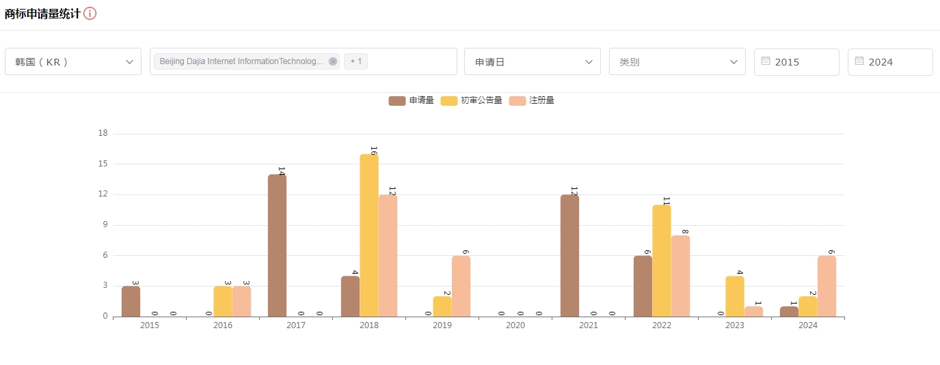Click the 2018 注册量 bar valued 12
The image size is (940, 365).
(388, 256)
